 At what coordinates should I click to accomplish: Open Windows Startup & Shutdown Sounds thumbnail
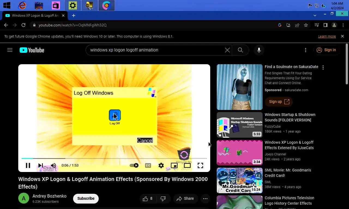pos(240,125)
